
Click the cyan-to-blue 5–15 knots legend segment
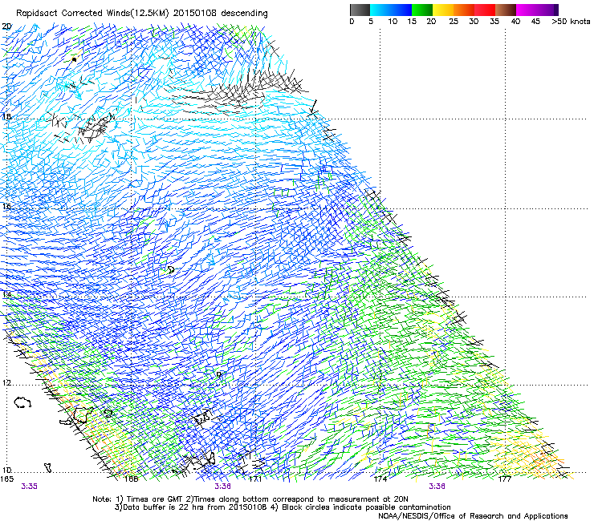[391, 10]
